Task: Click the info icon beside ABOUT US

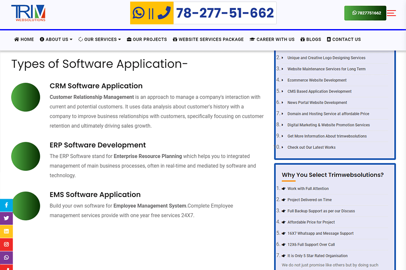Action: pyautogui.click(x=42, y=39)
